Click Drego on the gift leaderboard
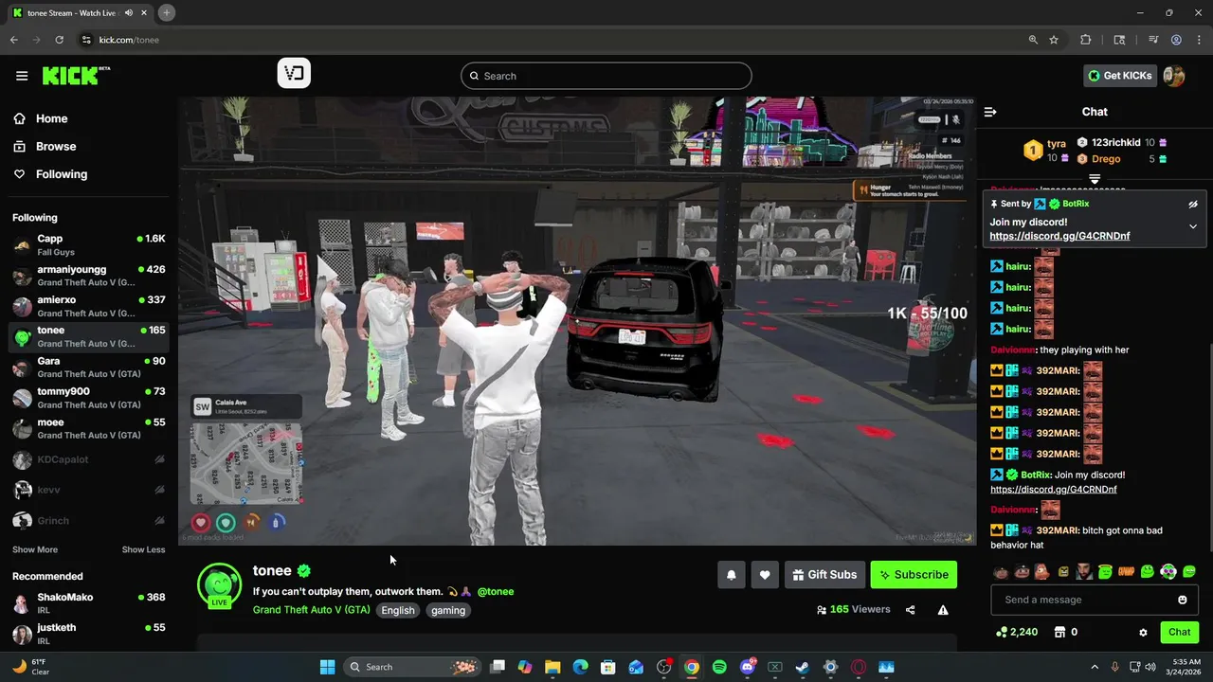 click(x=1106, y=158)
